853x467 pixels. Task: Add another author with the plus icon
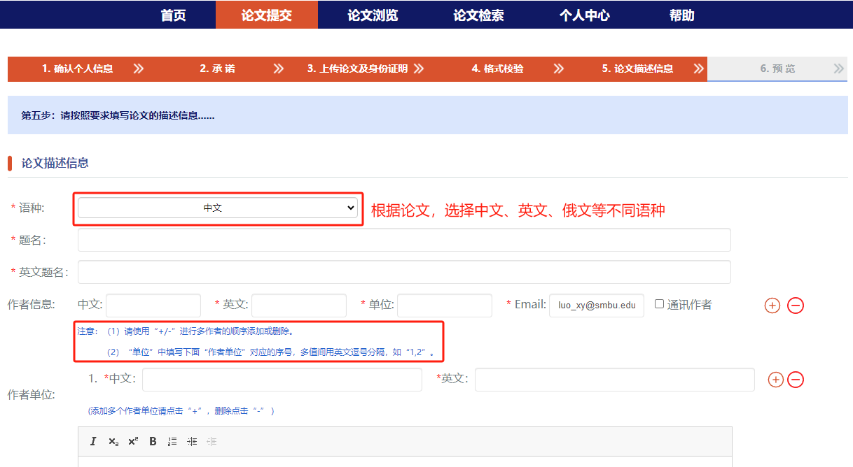pos(772,306)
